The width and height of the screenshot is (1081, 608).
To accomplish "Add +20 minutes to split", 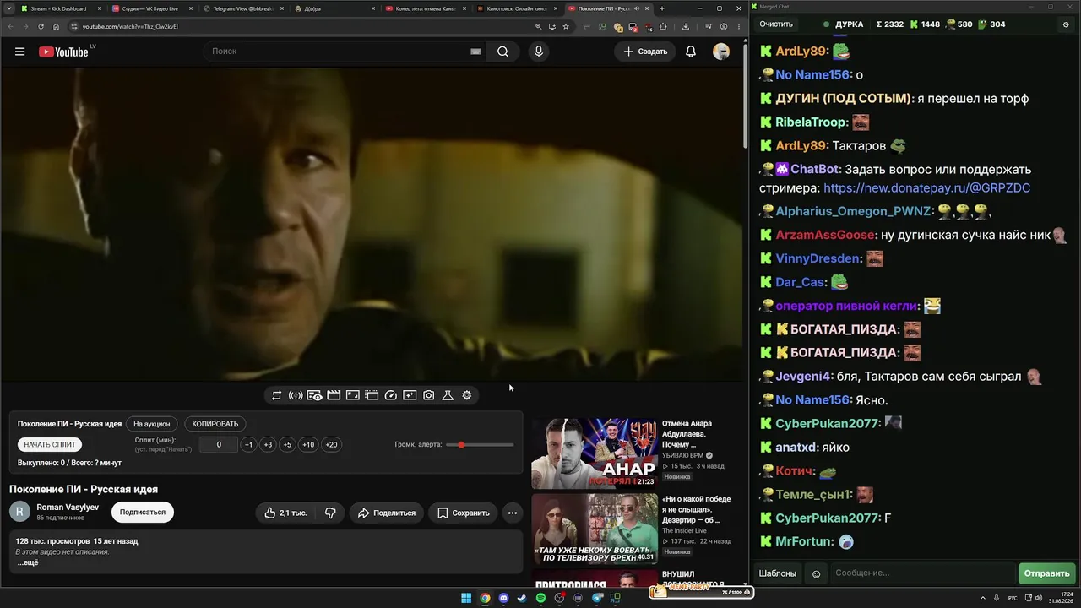I will click(331, 445).
